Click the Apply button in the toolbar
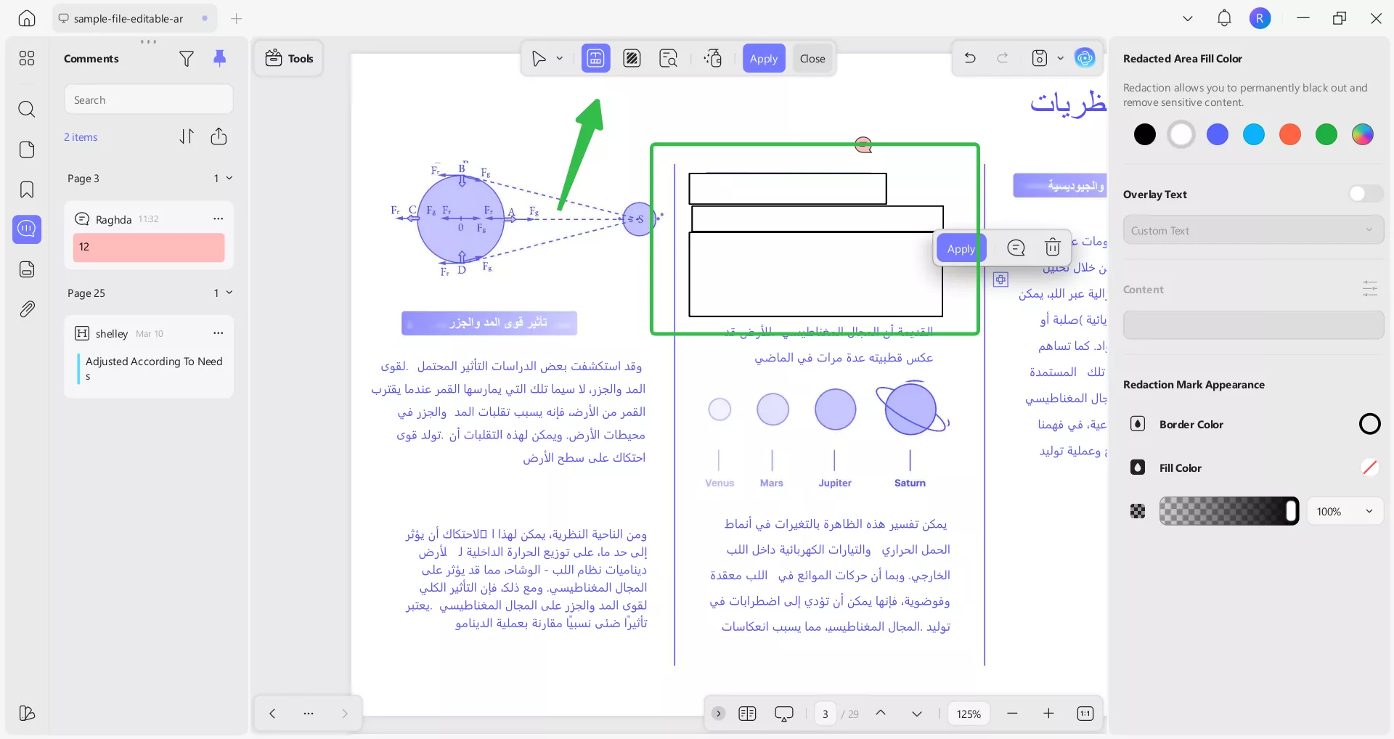 pos(764,58)
